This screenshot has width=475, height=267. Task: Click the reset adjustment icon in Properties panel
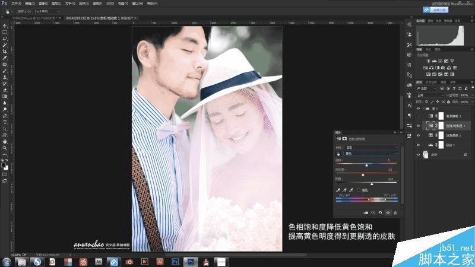(380, 212)
